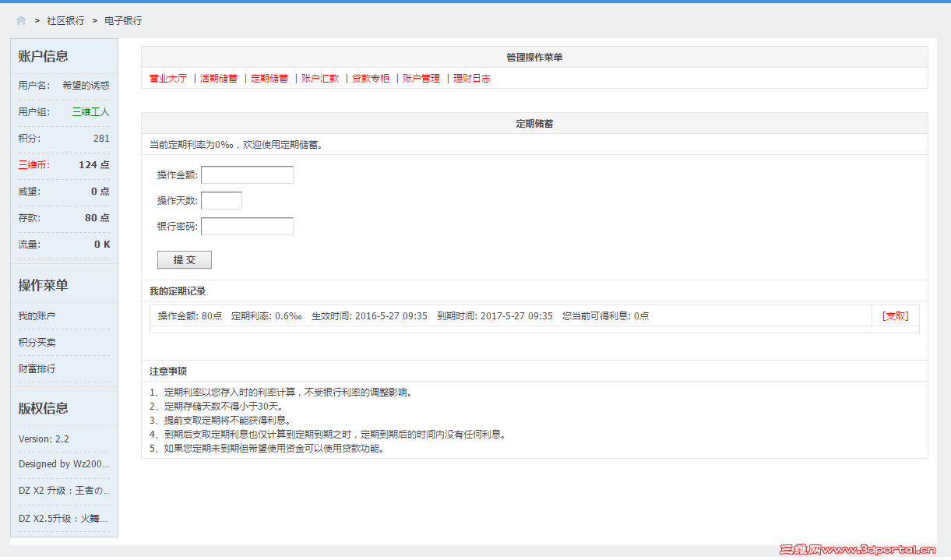Viewport: 951px width, 560px height.
Task: Click the 账户信息 sidebar heading
Action: (44, 56)
